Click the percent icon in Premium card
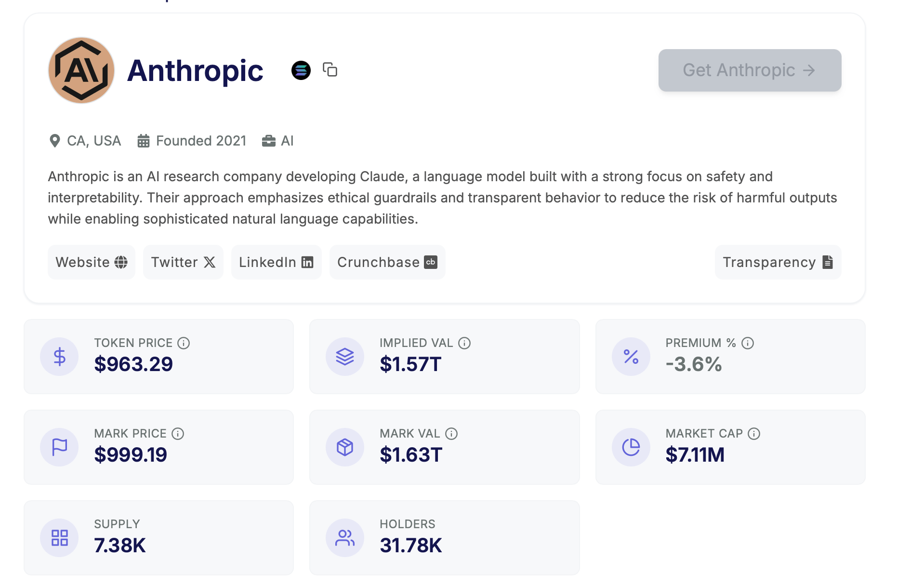 click(x=631, y=357)
